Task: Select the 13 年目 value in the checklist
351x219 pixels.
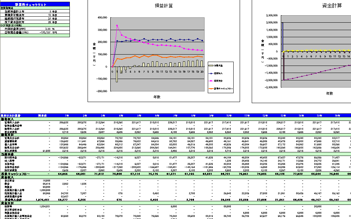Action: pyautogui.click(x=52, y=15)
